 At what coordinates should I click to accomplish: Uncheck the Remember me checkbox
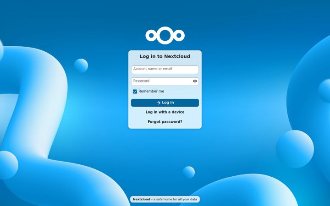[x=135, y=92]
